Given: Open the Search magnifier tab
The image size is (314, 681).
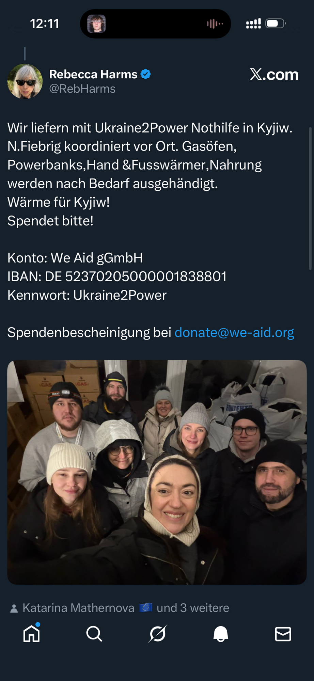Looking at the screenshot, I should pyautogui.click(x=94, y=634).
